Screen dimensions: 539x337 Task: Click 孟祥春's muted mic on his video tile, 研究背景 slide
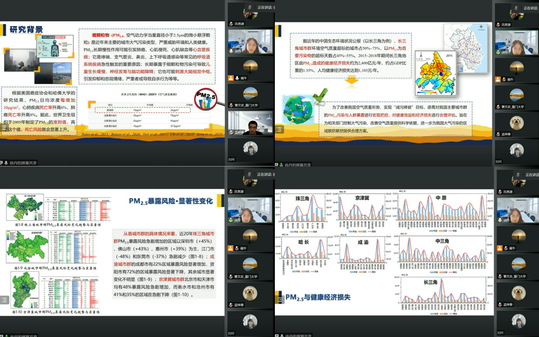point(231,132)
